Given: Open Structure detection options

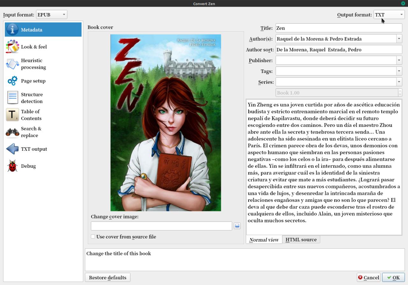Looking at the screenshot, I should coord(43,98).
